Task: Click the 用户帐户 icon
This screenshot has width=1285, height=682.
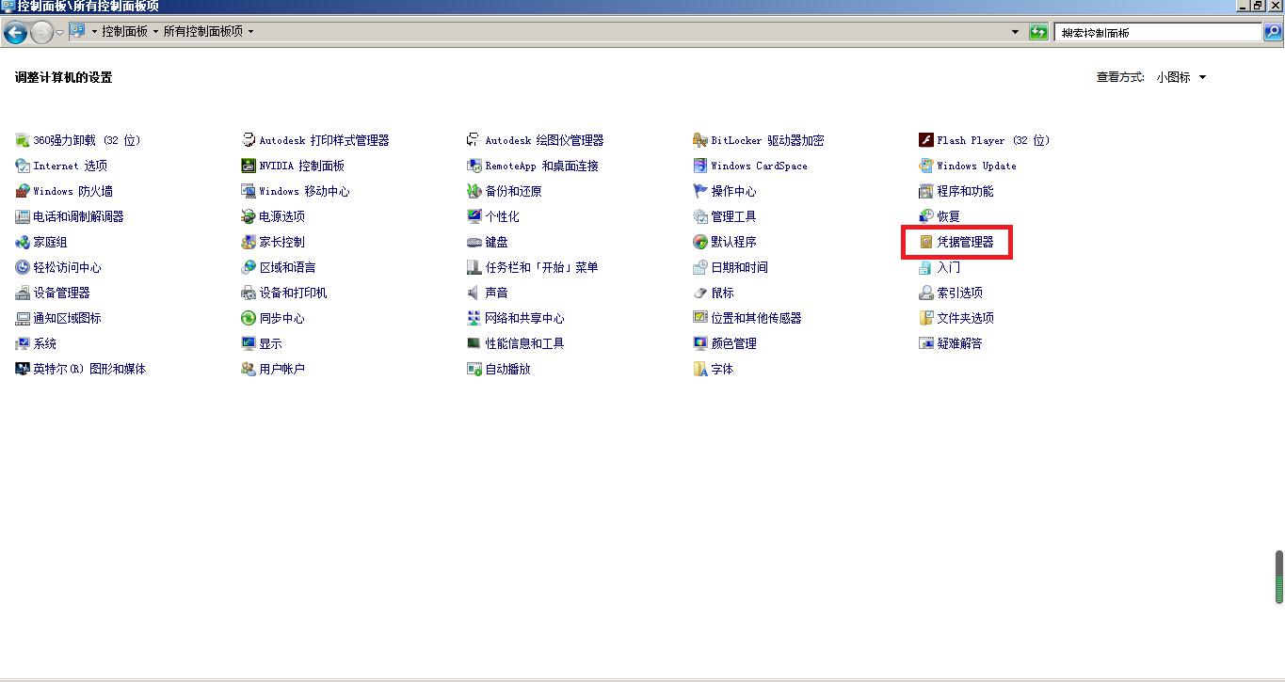Action: tap(249, 369)
